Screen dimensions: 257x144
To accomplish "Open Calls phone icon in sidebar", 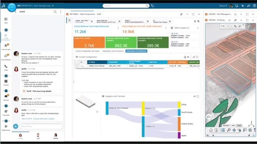I will pos(6,66).
